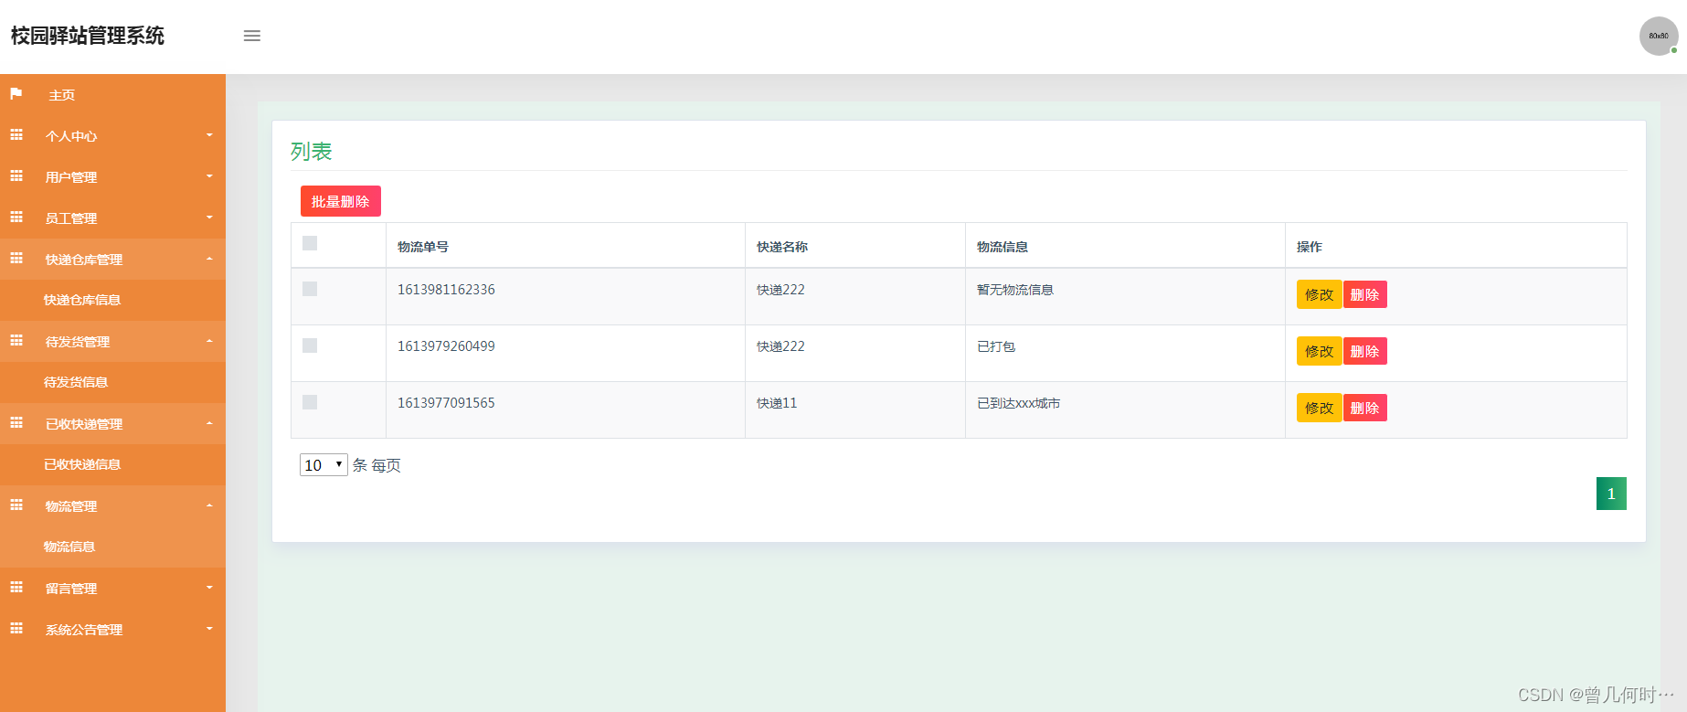Select the 已到达xxx城市 cell
The width and height of the screenshot is (1687, 712).
tap(1019, 403)
